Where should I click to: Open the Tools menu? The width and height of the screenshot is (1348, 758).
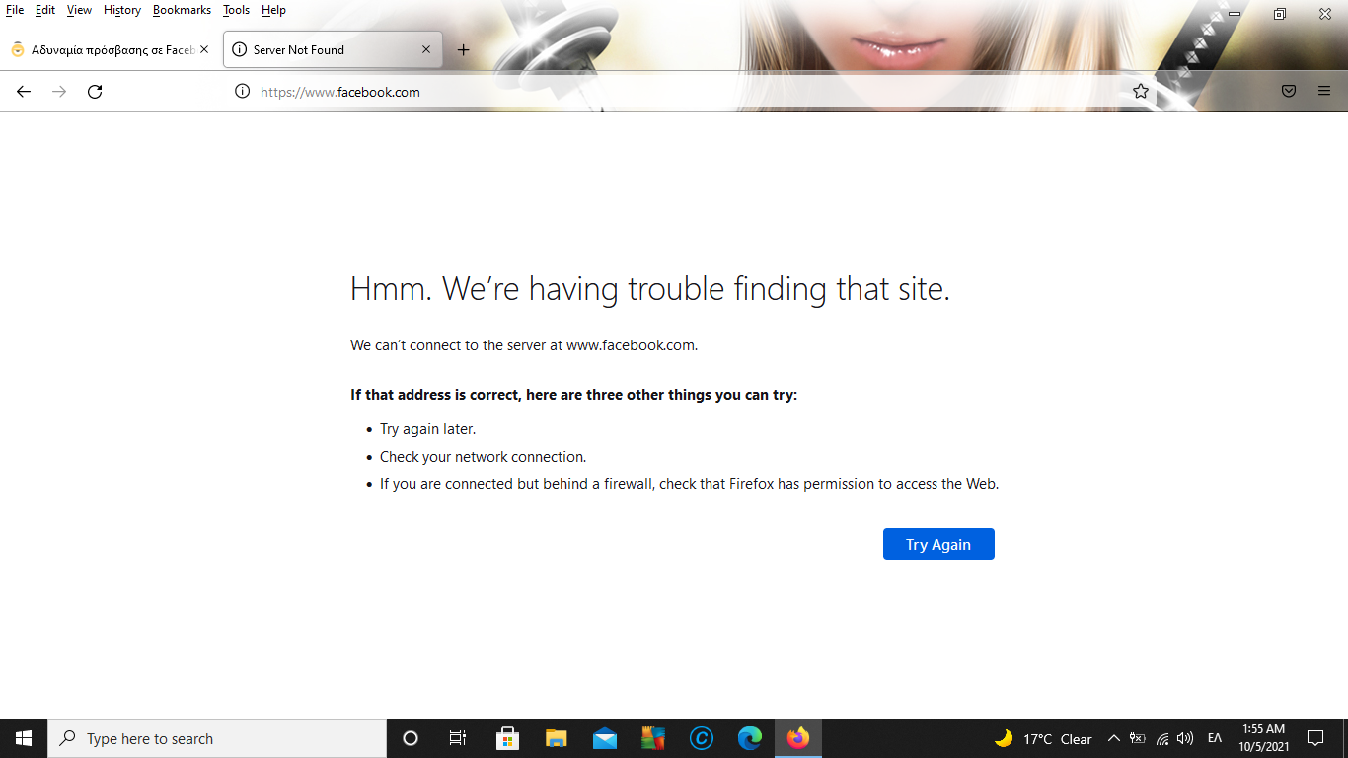pyautogui.click(x=237, y=10)
